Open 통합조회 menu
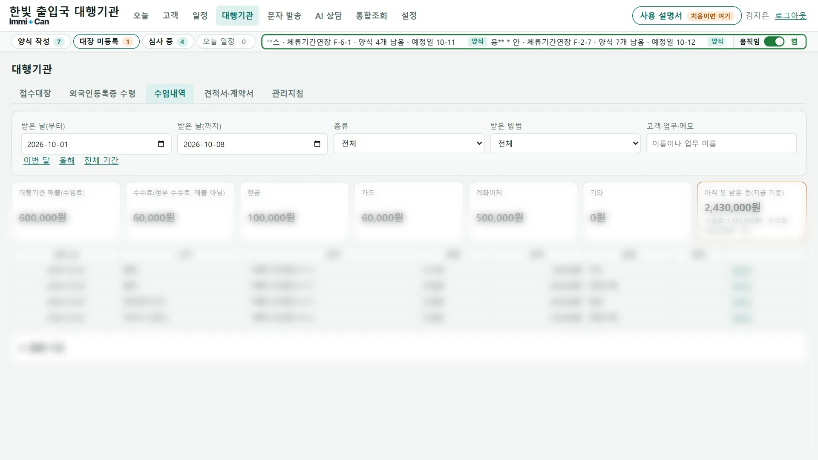Screen dimensions: 818x460 [372, 15]
